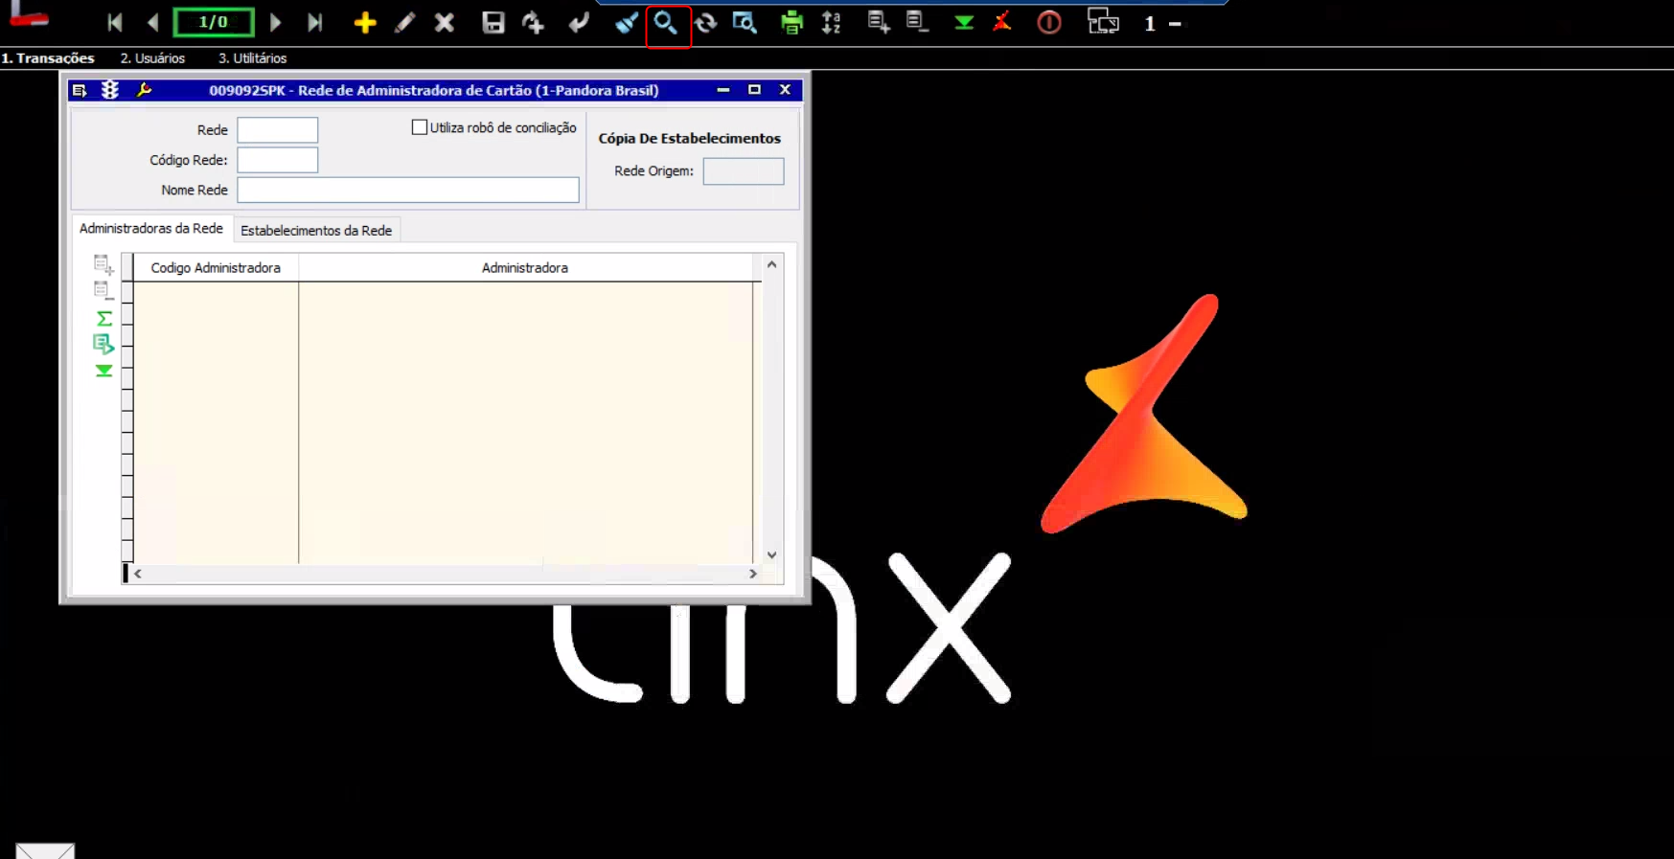Delete the record with the X toolbar icon
This screenshot has width=1674, height=859.
pos(444,22)
